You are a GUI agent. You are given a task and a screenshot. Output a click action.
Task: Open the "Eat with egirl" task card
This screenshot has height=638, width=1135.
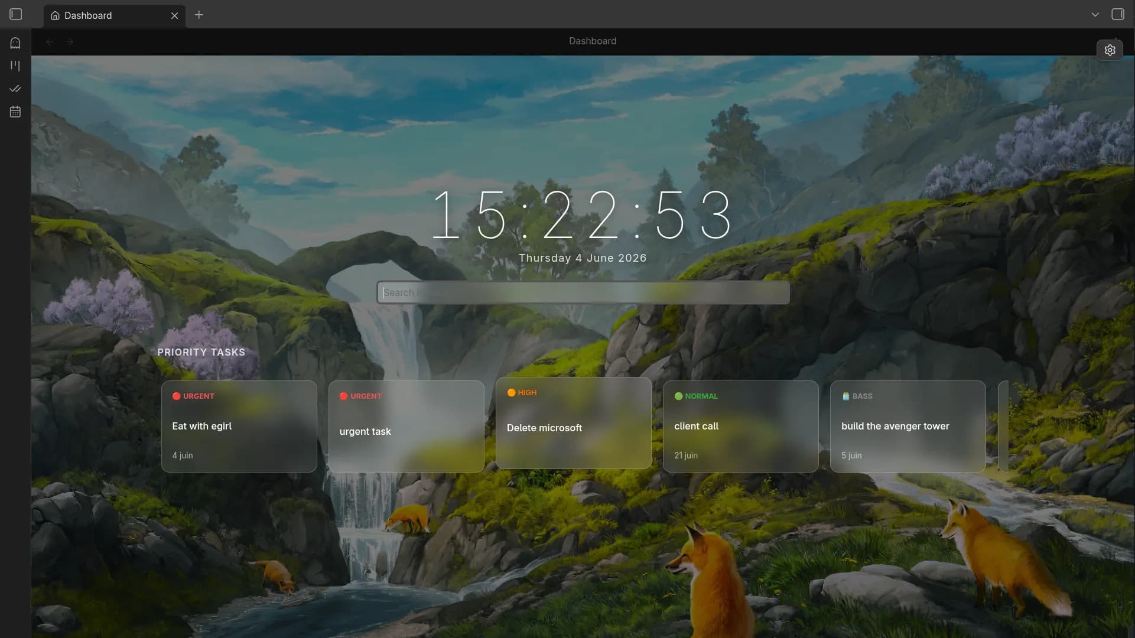[x=239, y=427]
